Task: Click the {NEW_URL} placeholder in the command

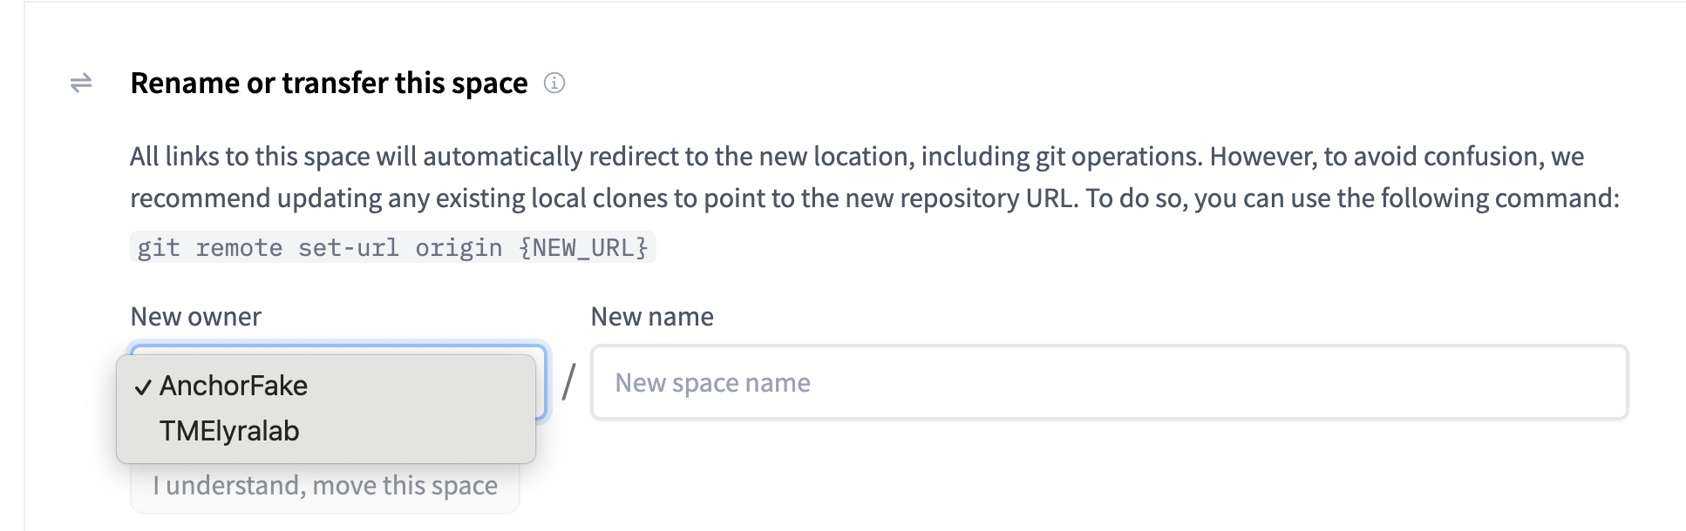Action: 583,248
